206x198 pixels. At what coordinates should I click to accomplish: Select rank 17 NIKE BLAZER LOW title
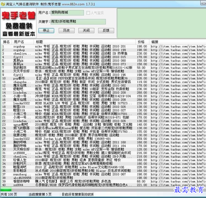click(83, 103)
